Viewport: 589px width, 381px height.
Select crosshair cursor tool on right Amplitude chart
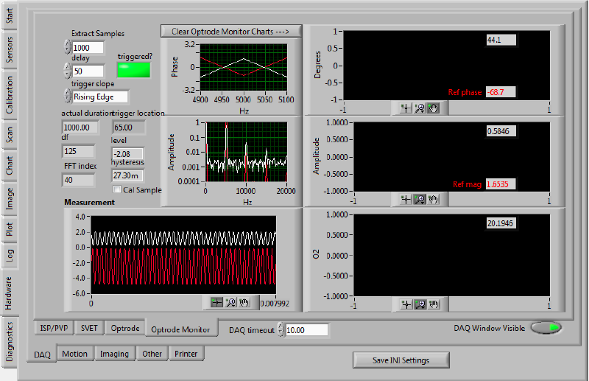click(406, 199)
